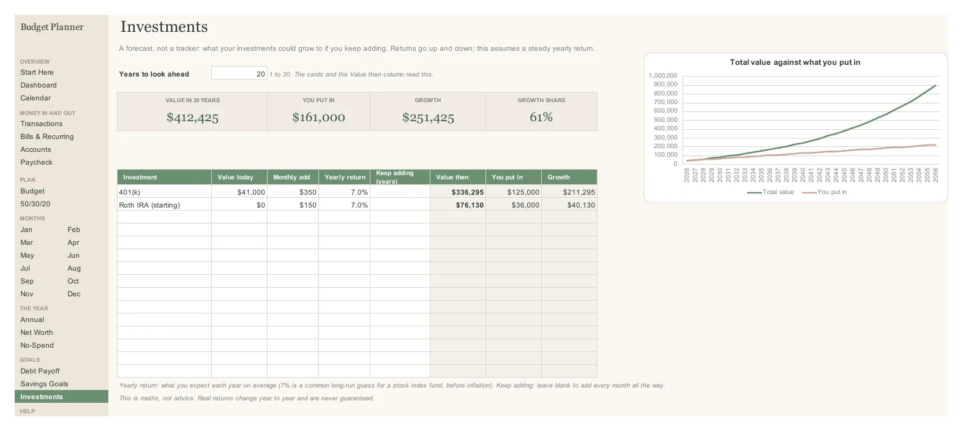Select the $161,000 you put in card
This screenshot has width=963, height=431.
318,111
